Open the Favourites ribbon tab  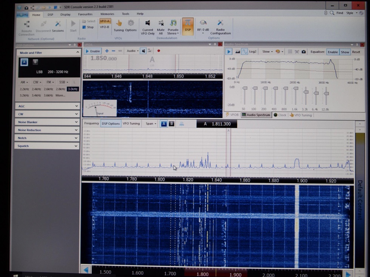[x=85, y=14]
